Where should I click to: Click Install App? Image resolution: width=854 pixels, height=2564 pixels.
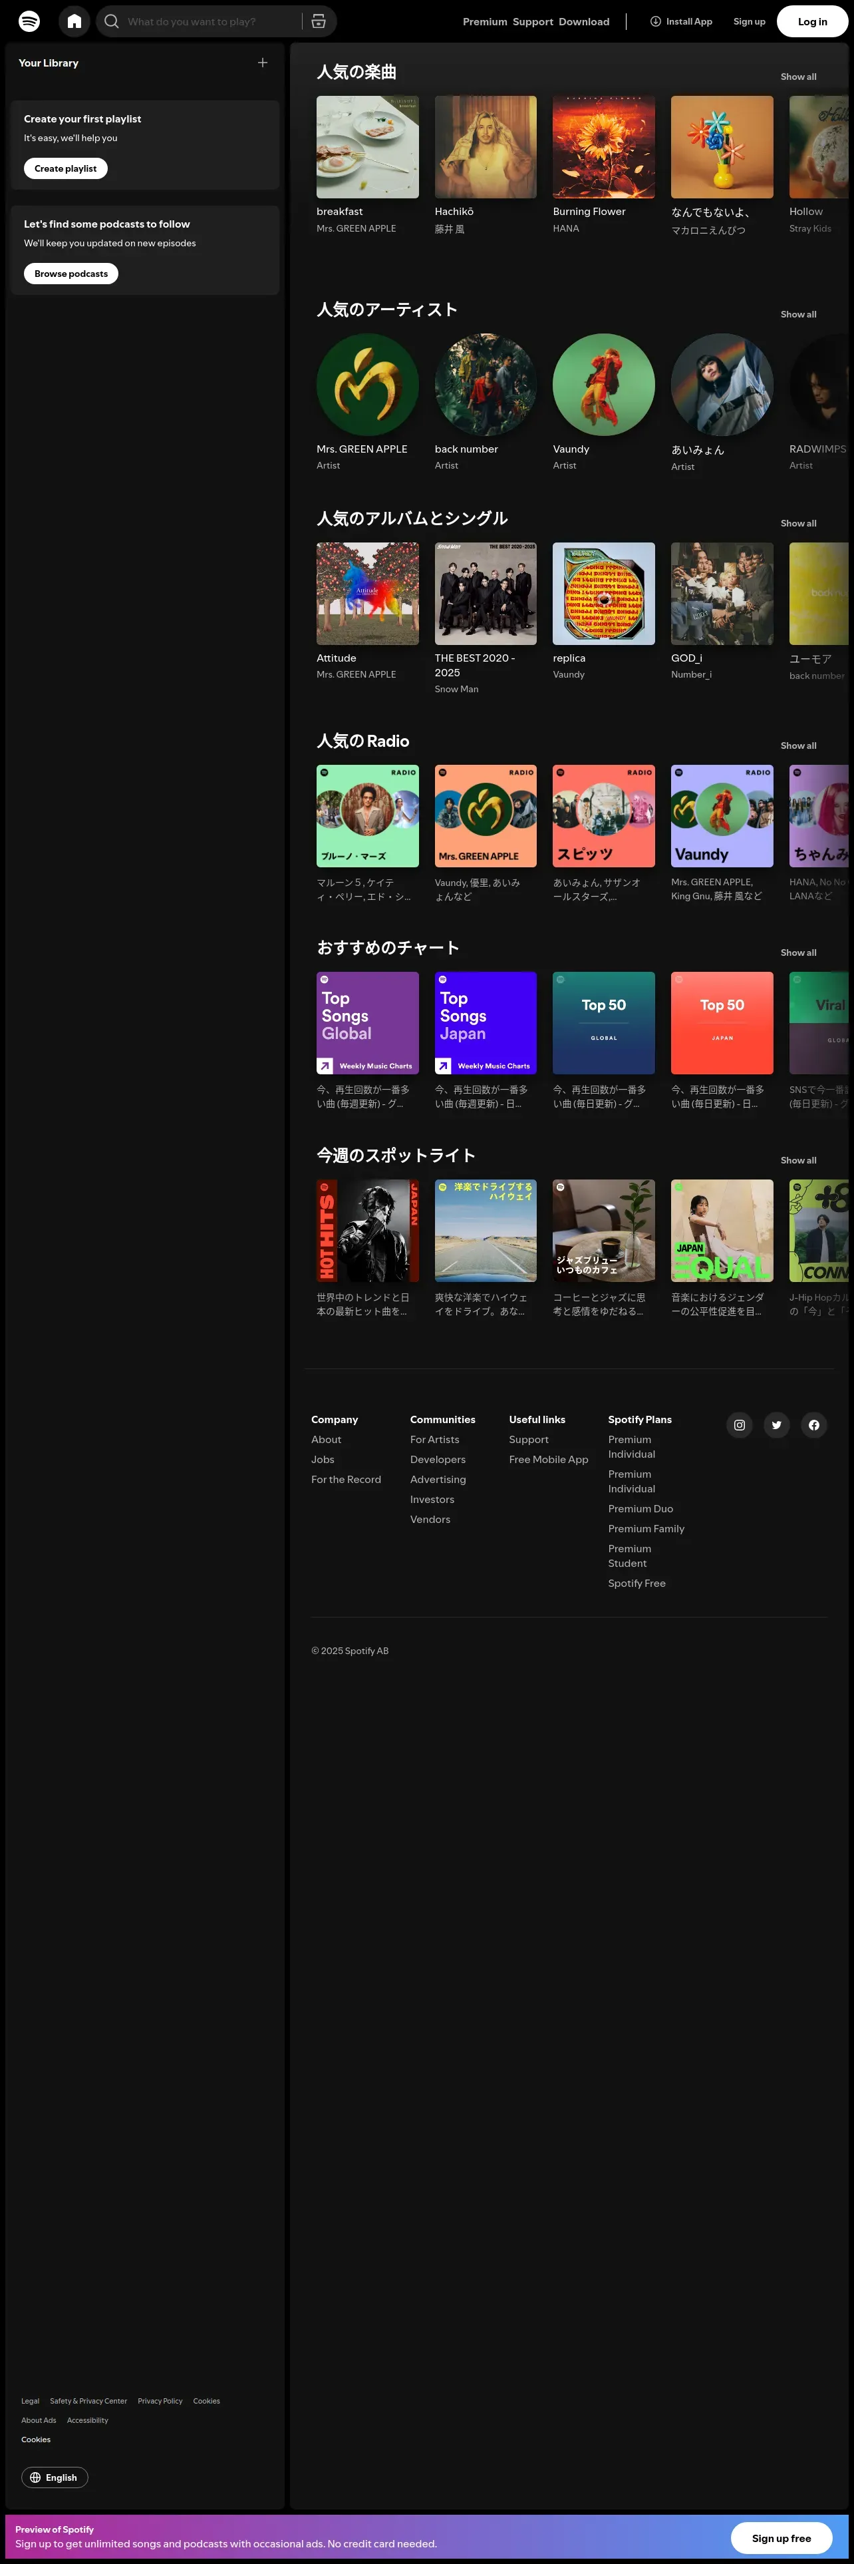click(681, 21)
